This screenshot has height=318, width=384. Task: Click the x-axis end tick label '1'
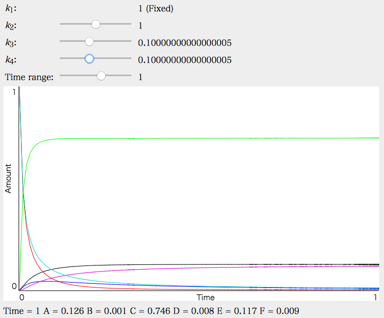tap(375, 298)
